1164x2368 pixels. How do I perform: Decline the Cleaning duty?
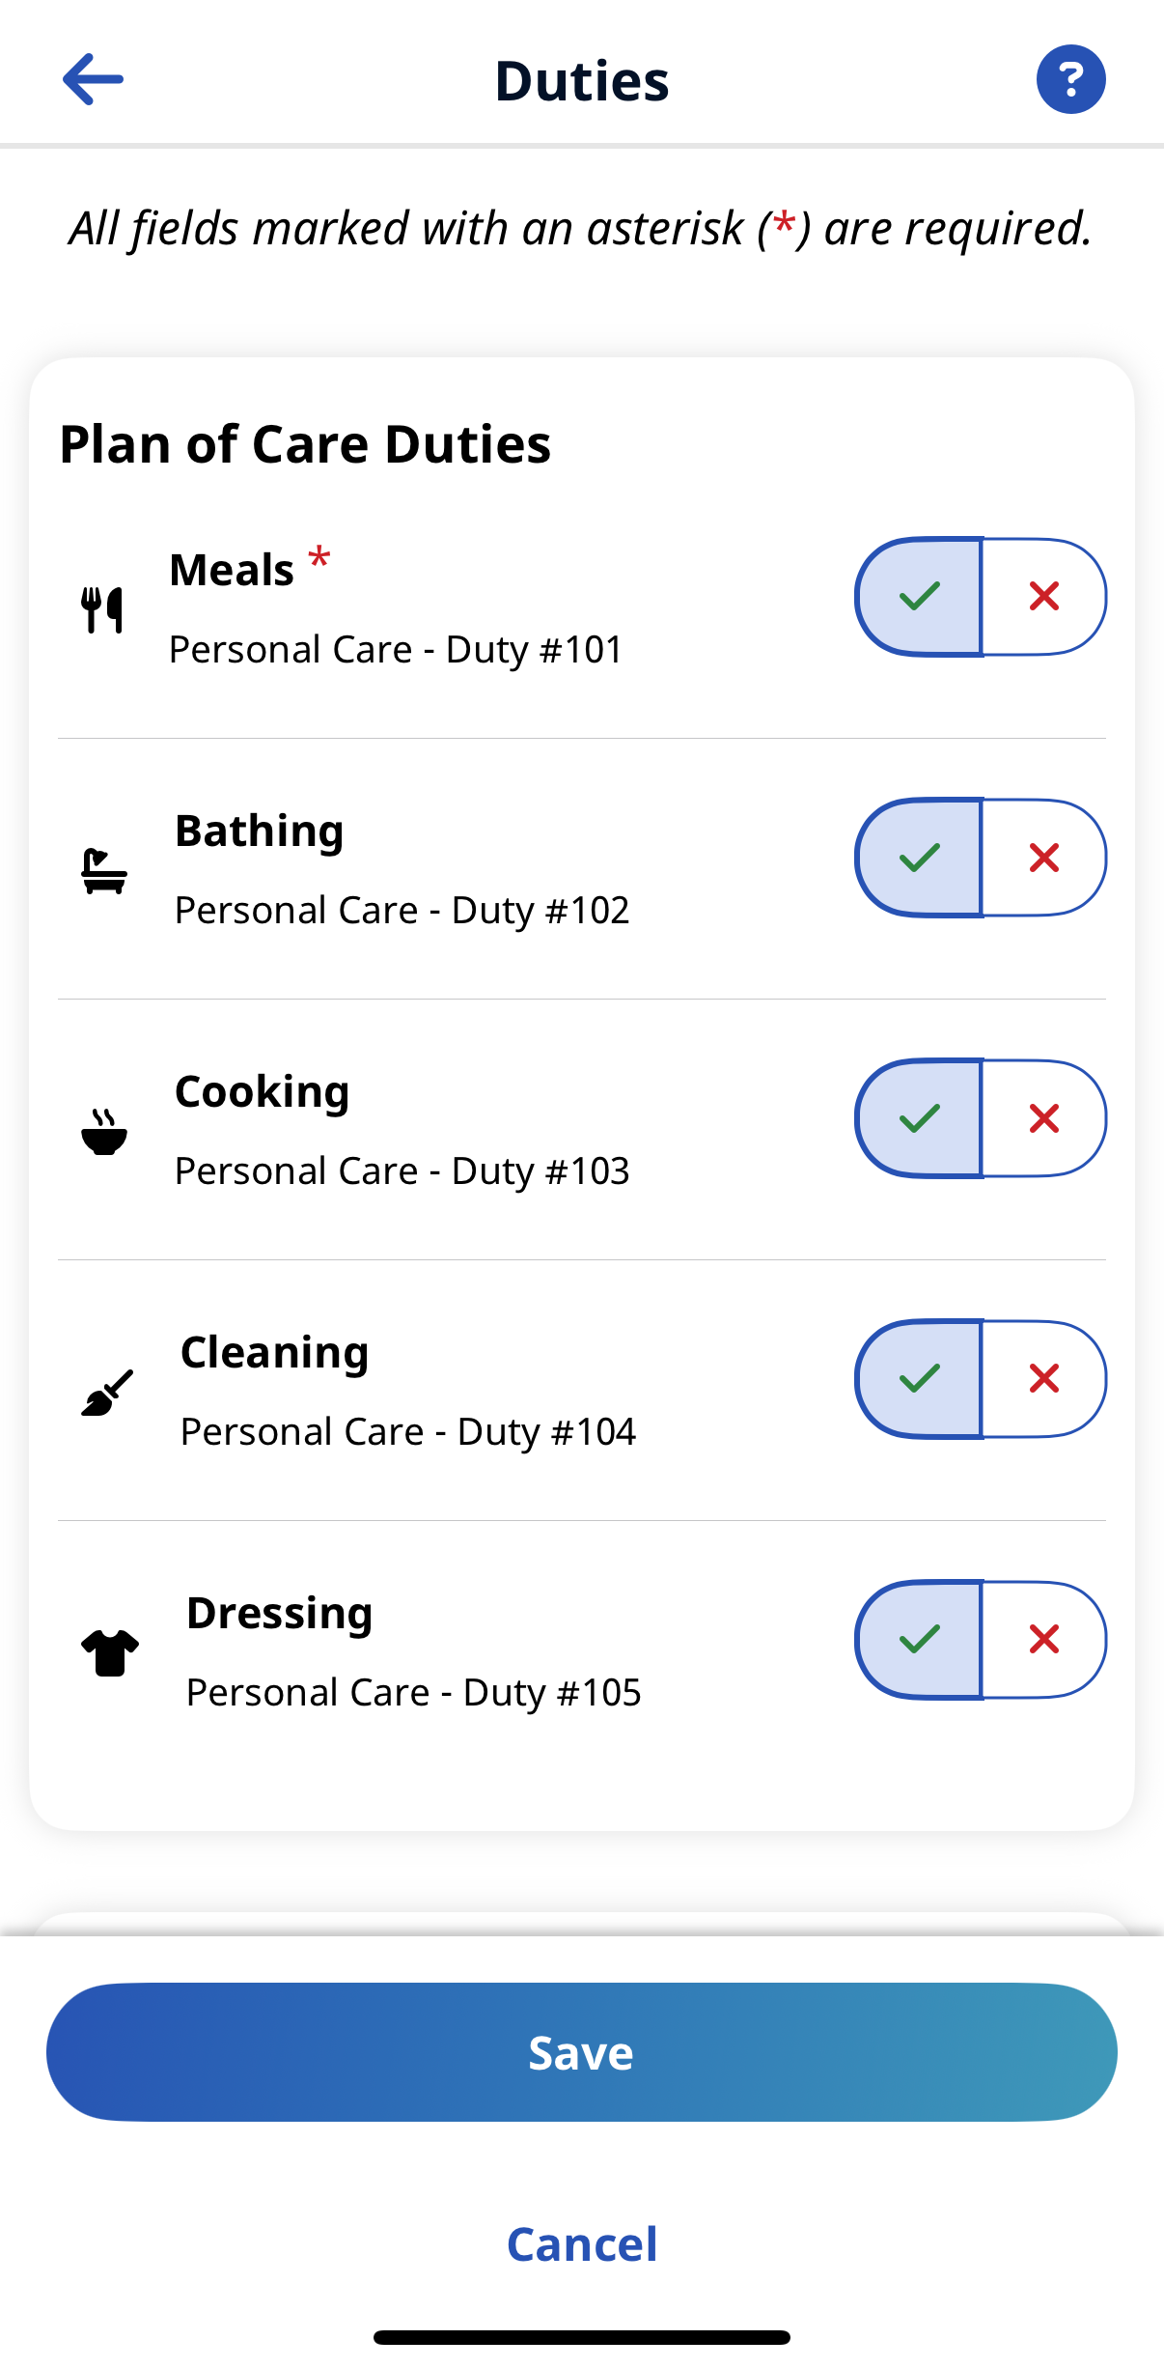[1044, 1379]
